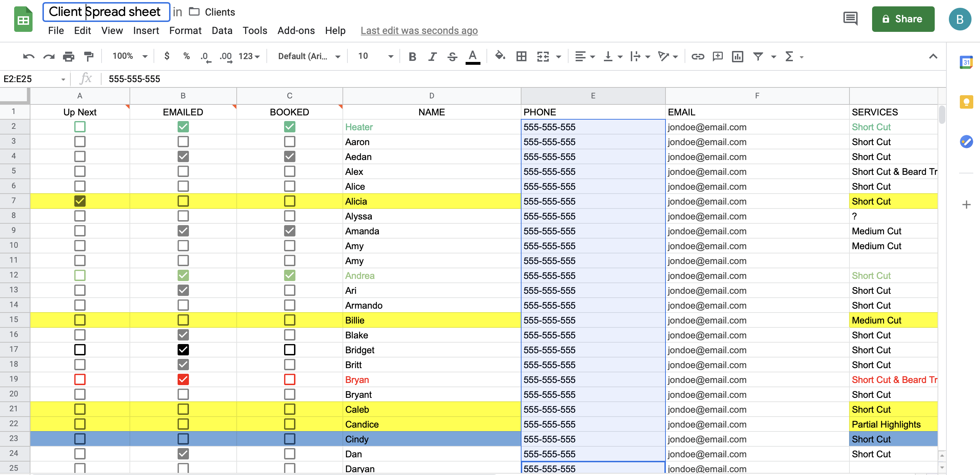Screen dimensions: 980x475
Task: Uncheck Alicia's Up Next checkbox
Action: (80, 201)
